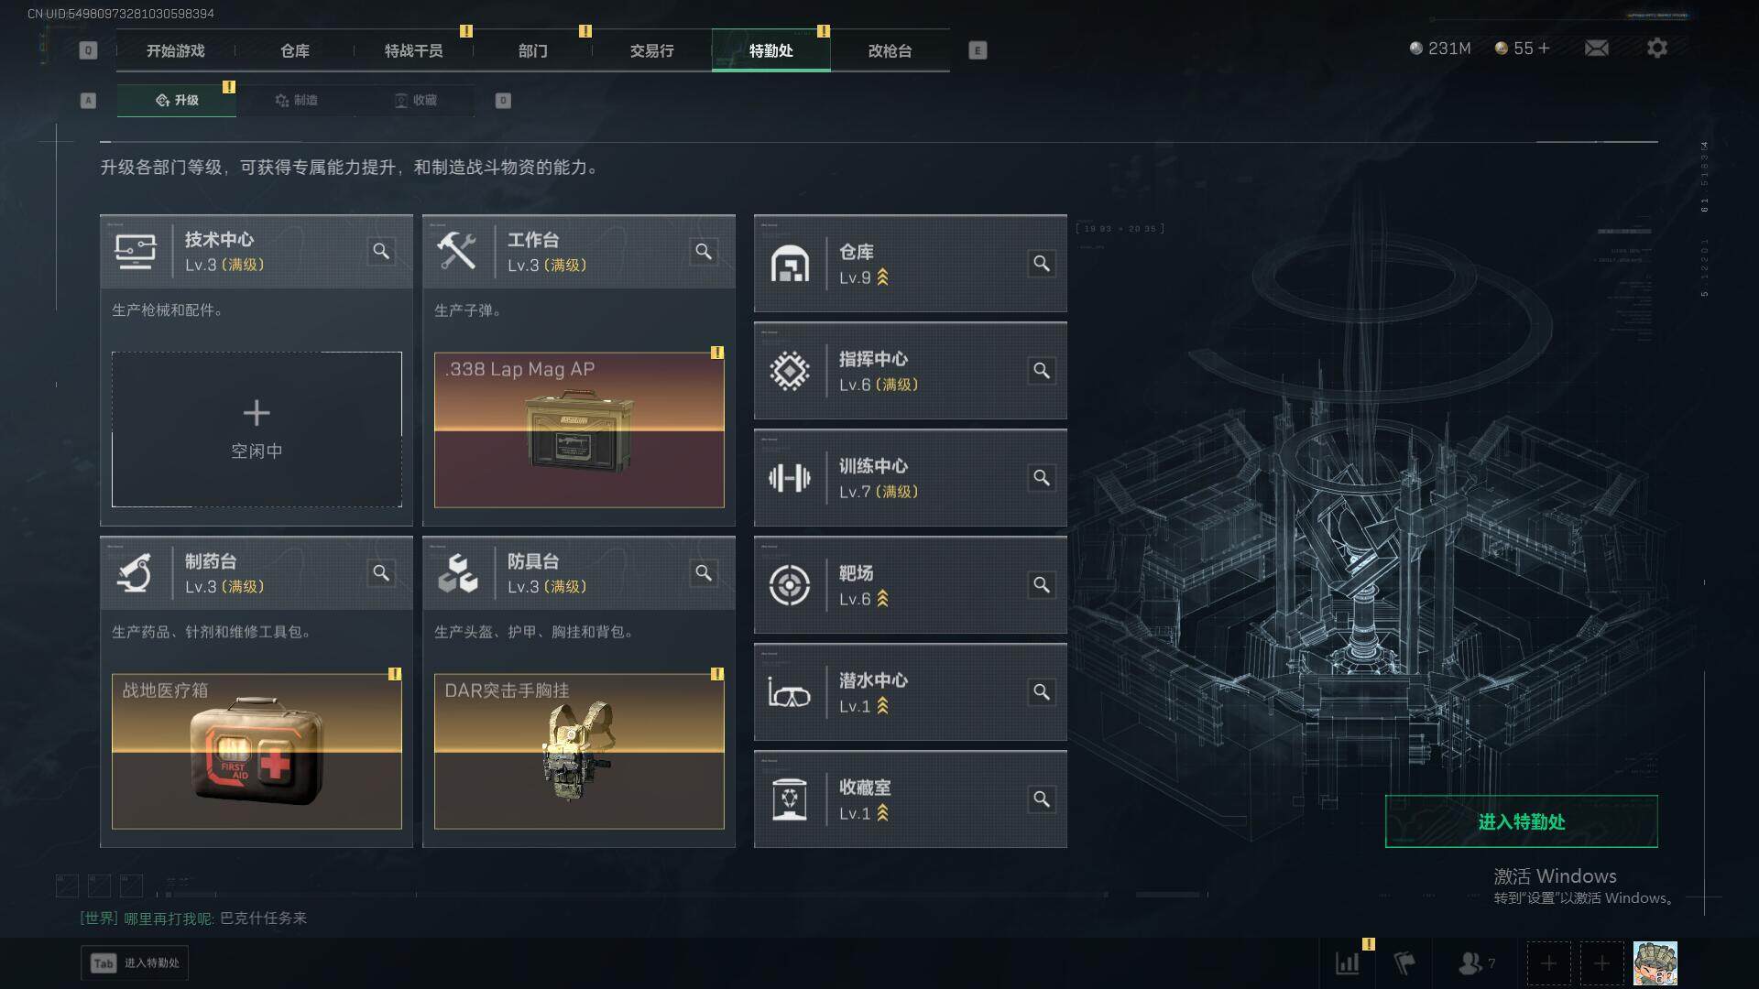Switch to the 收藏 sub-tab
This screenshot has height=989, width=1759.
416,100
